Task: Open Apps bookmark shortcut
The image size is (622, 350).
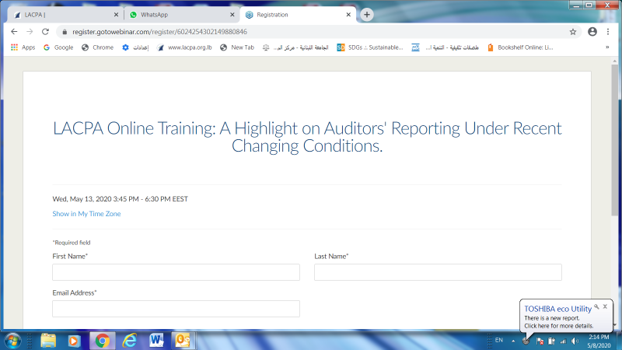Action: coord(23,47)
